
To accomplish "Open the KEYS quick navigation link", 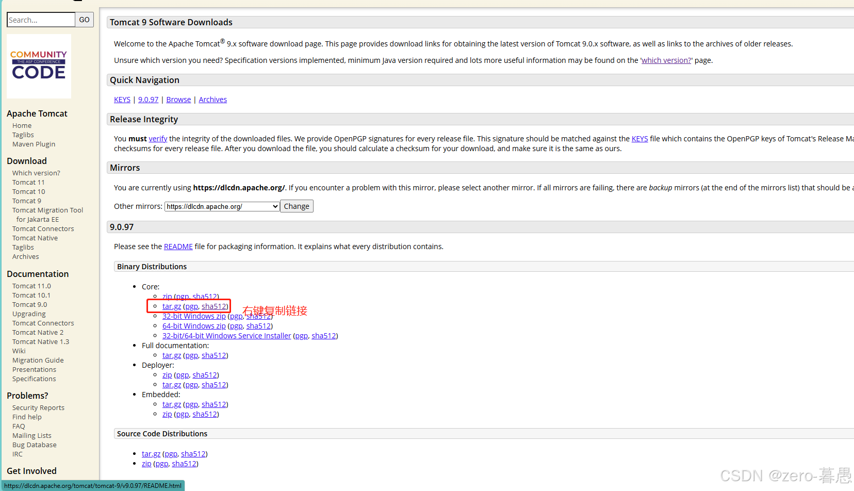I will (122, 99).
